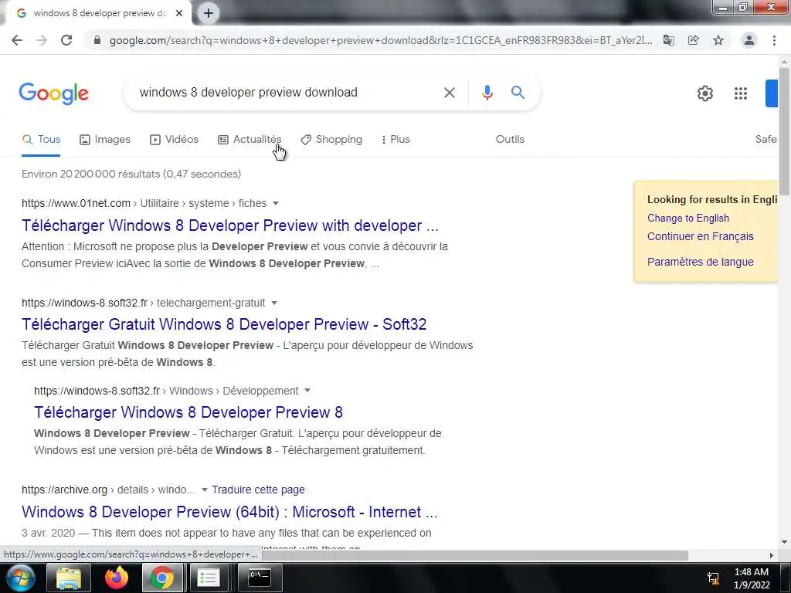Open the Outils search tools
Screen dimensions: 791x593
pos(510,140)
